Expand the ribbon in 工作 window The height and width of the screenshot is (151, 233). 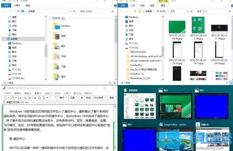(228, 5)
